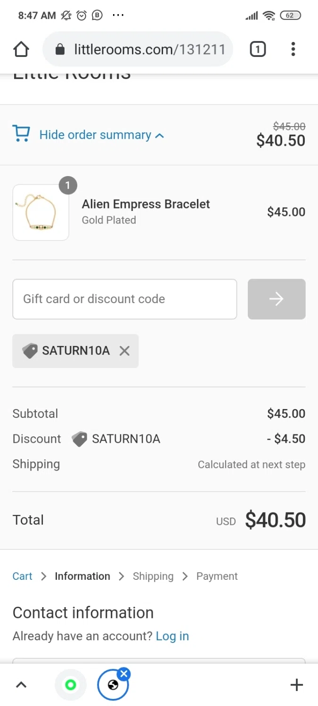Viewport: 318px width, 706px height.
Task: Tap the Alien Empress Bracelet thumbnail
Action: tap(41, 212)
